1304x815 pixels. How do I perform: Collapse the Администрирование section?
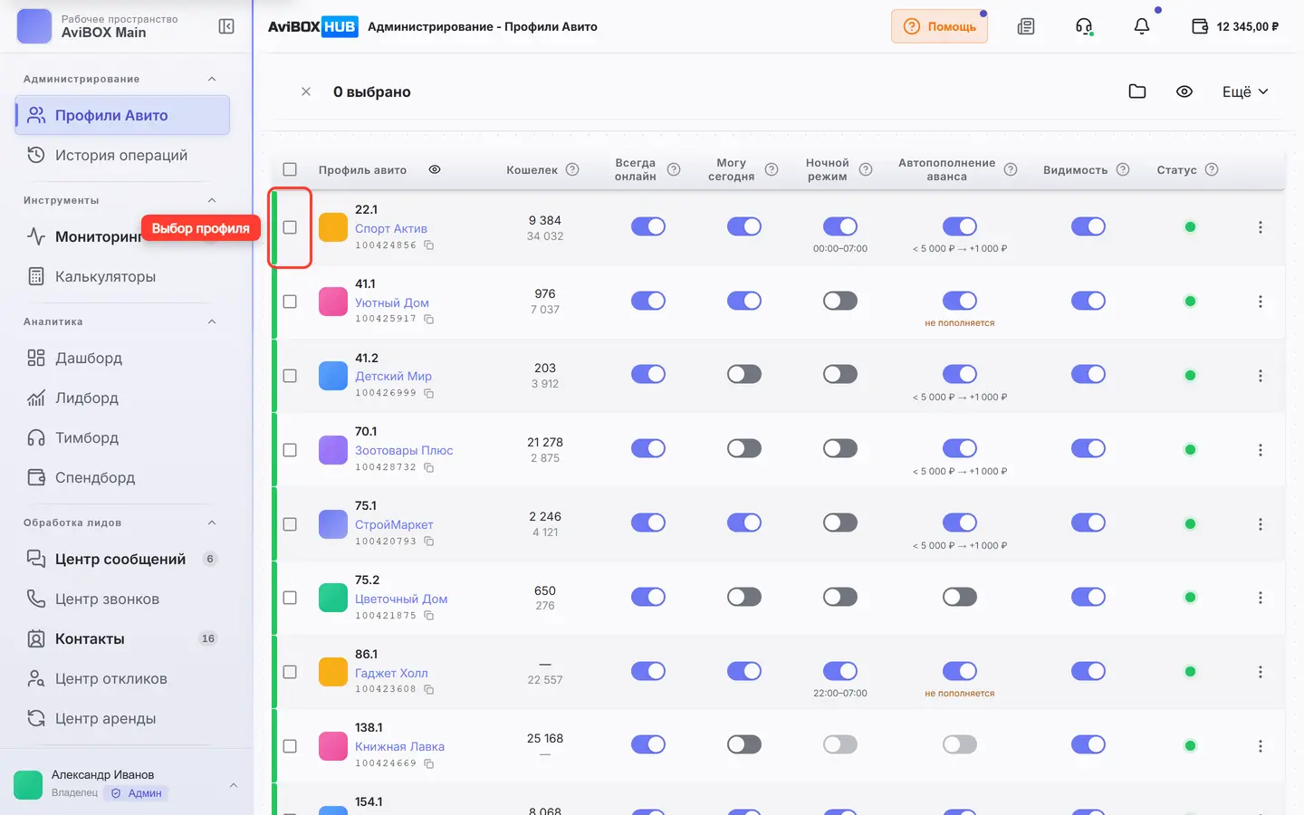pyautogui.click(x=212, y=79)
